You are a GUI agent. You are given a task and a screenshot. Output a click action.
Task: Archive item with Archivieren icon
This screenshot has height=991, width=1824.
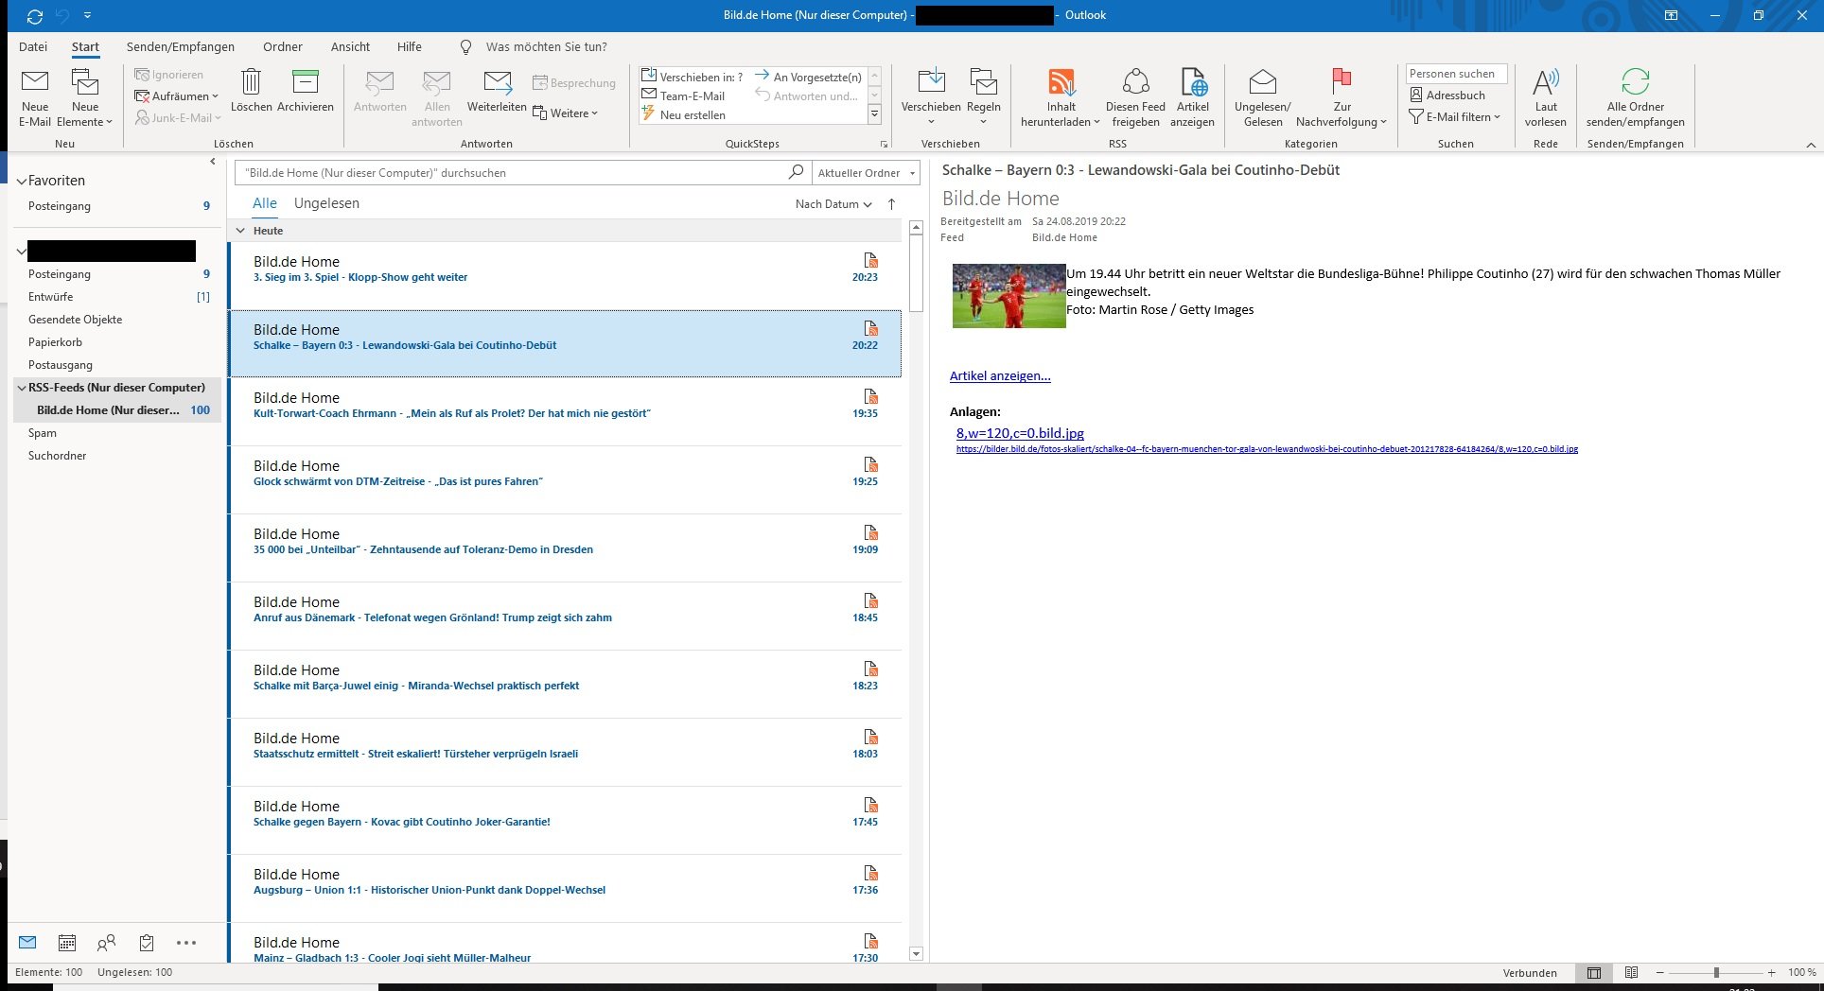coord(305,84)
